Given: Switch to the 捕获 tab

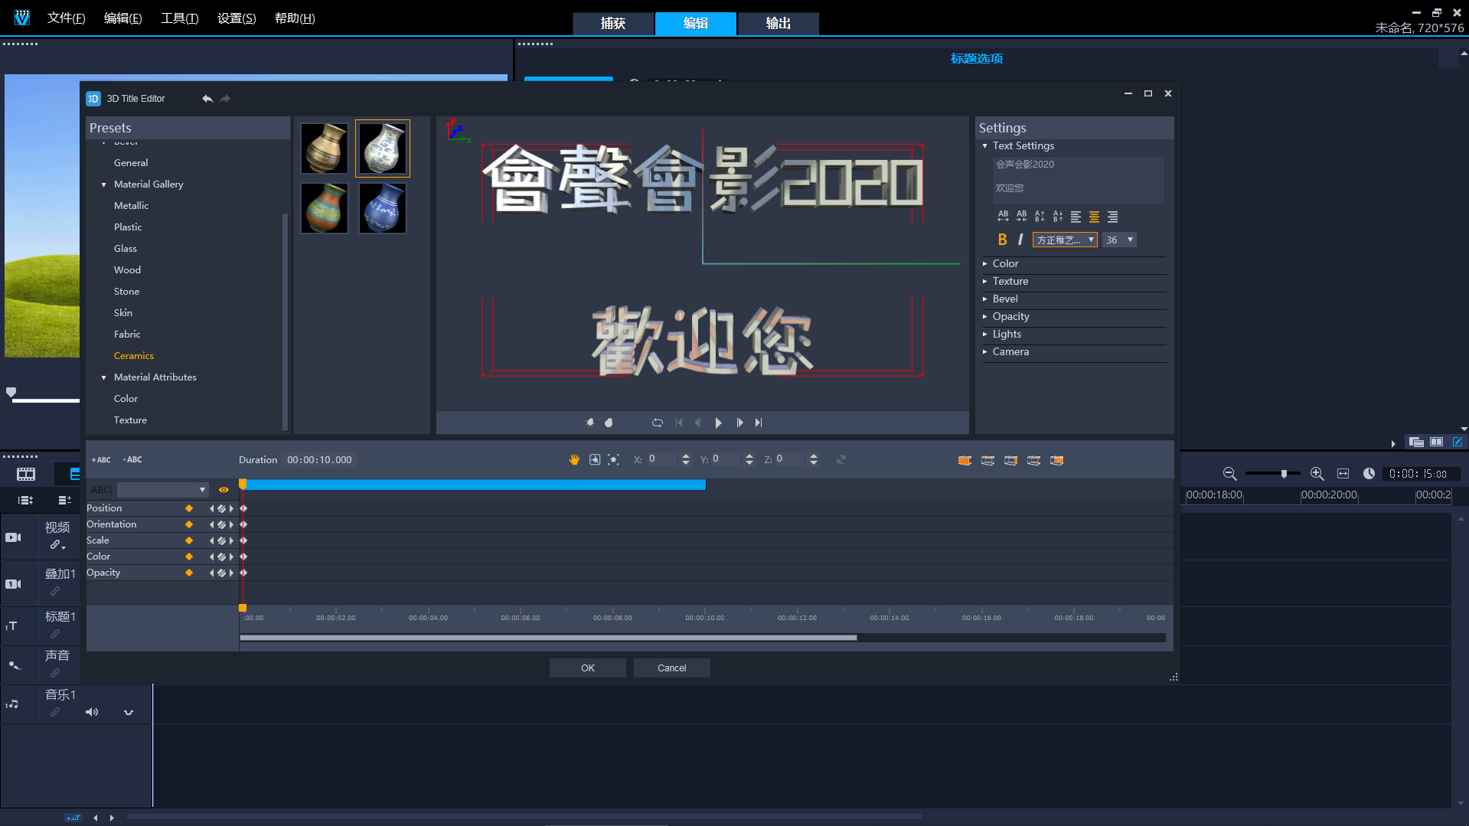Looking at the screenshot, I should [x=613, y=24].
